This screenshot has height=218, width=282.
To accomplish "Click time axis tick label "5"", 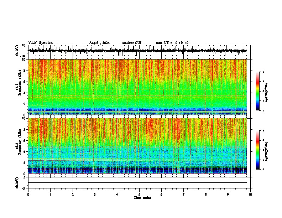I will (139, 194).
